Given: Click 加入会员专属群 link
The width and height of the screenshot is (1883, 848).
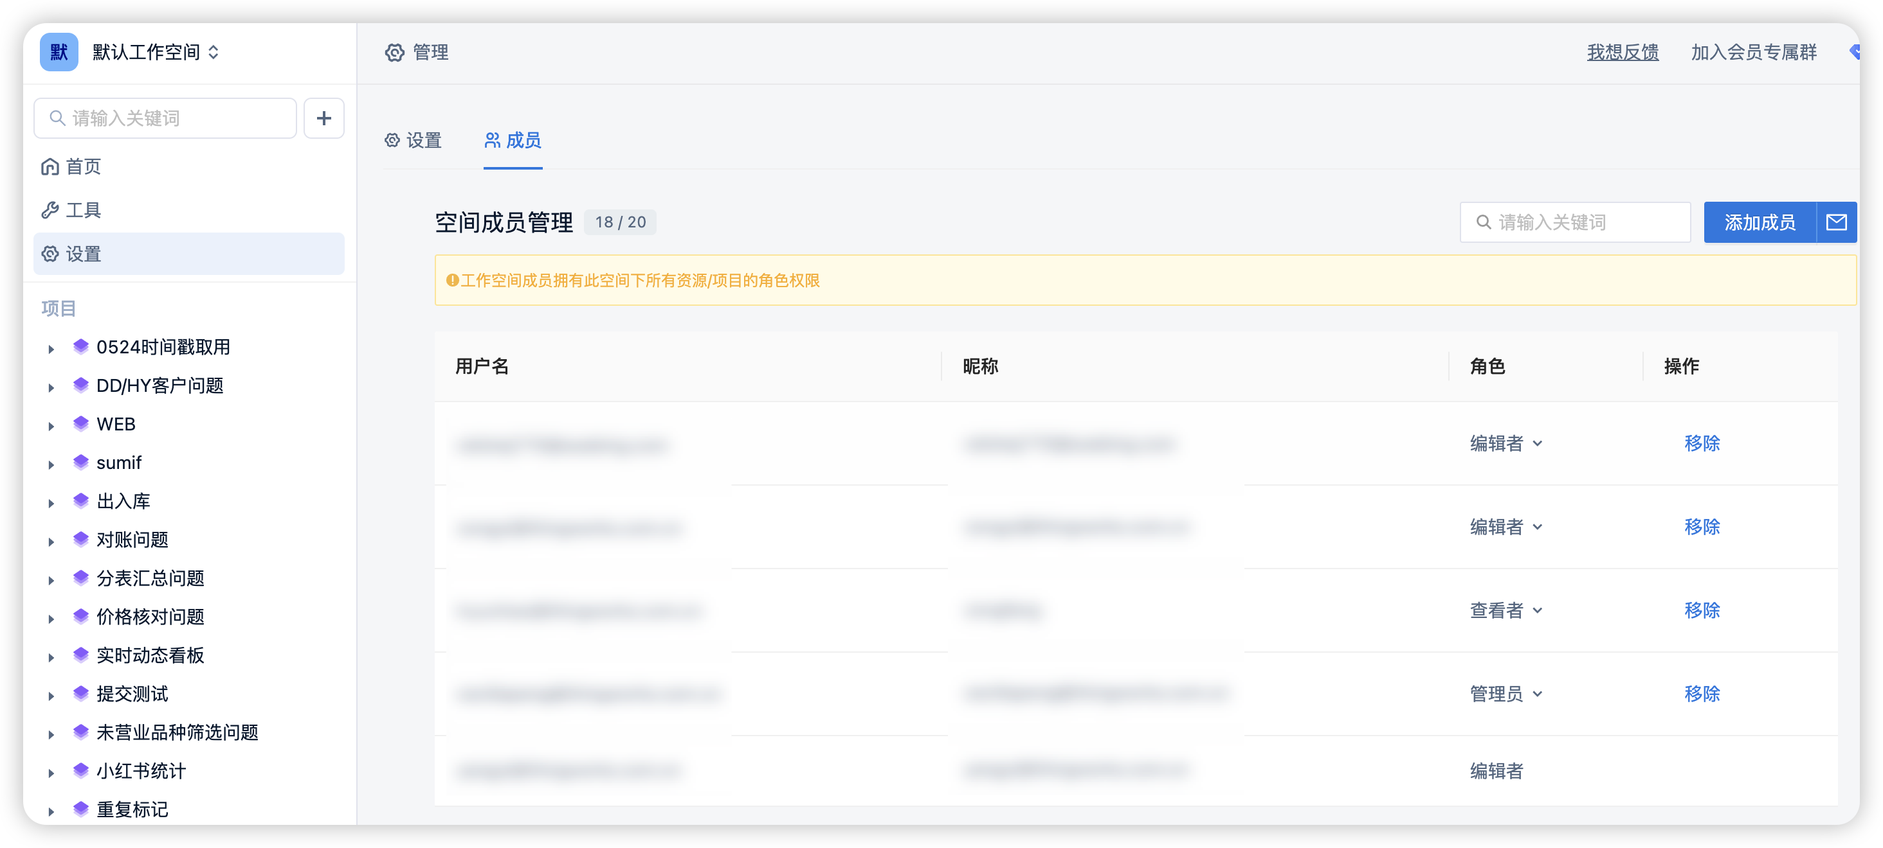Looking at the screenshot, I should [x=1753, y=53].
